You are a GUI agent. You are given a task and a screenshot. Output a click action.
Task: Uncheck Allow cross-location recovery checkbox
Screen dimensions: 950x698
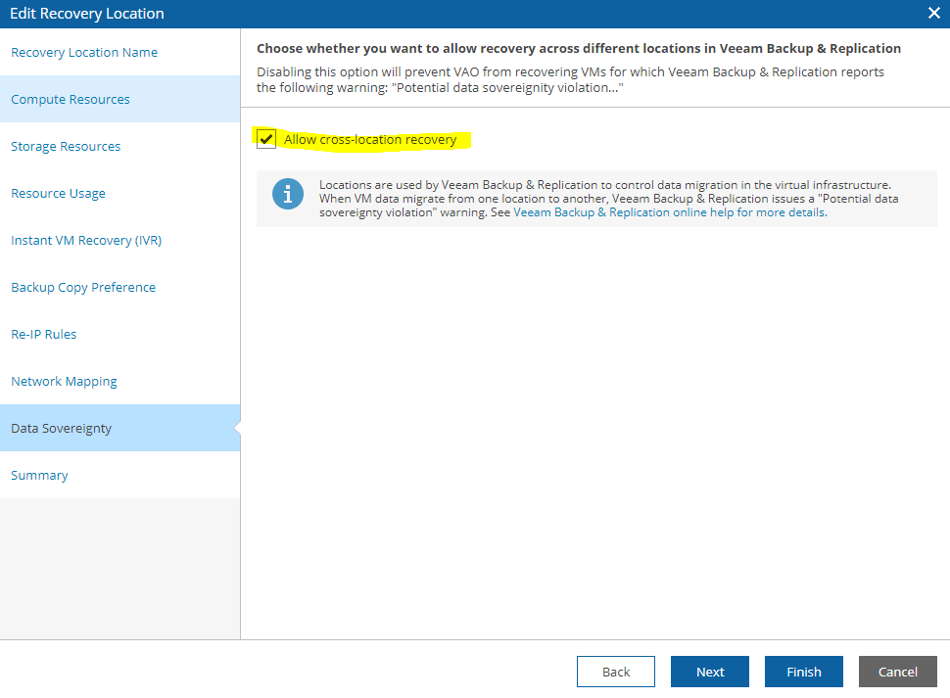(x=266, y=139)
